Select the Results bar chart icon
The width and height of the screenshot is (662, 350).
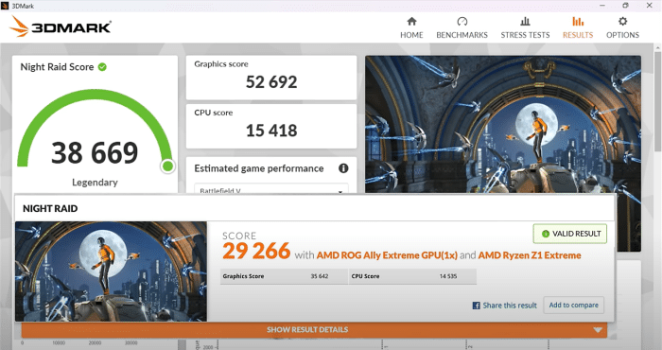coord(578,22)
